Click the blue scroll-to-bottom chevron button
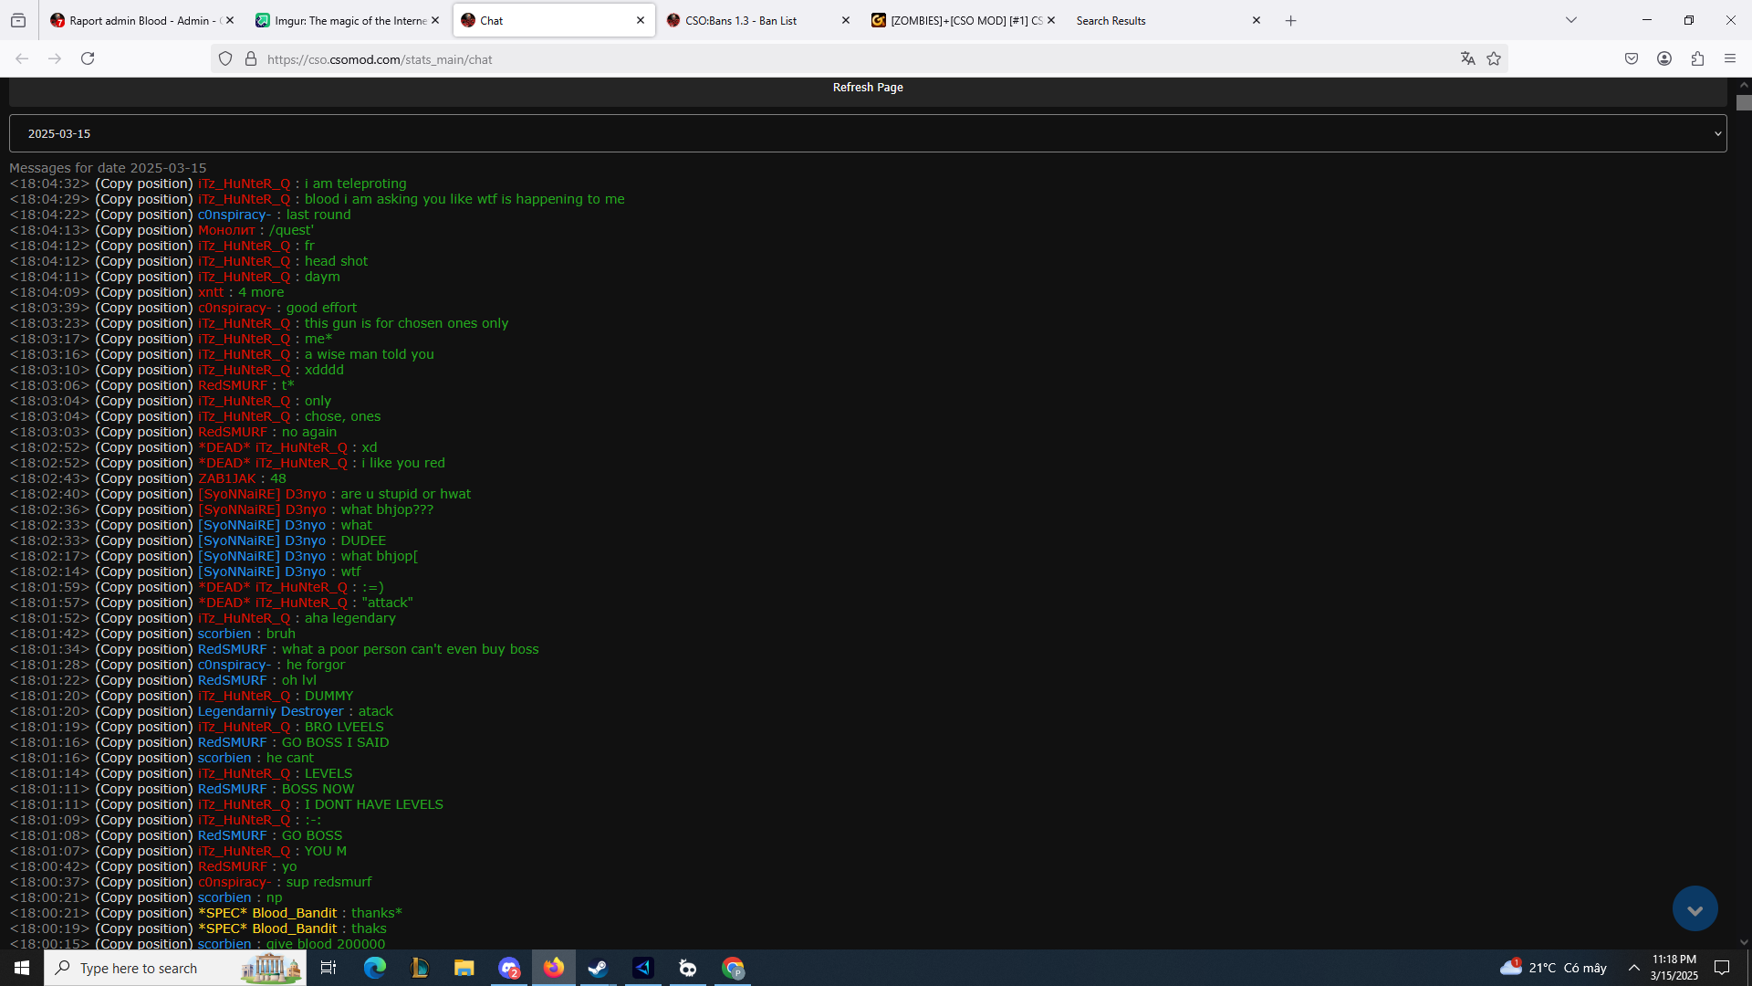Image resolution: width=1752 pixels, height=986 pixels. (1695, 909)
